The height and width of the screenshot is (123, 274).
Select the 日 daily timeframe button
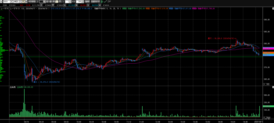[47, 2]
